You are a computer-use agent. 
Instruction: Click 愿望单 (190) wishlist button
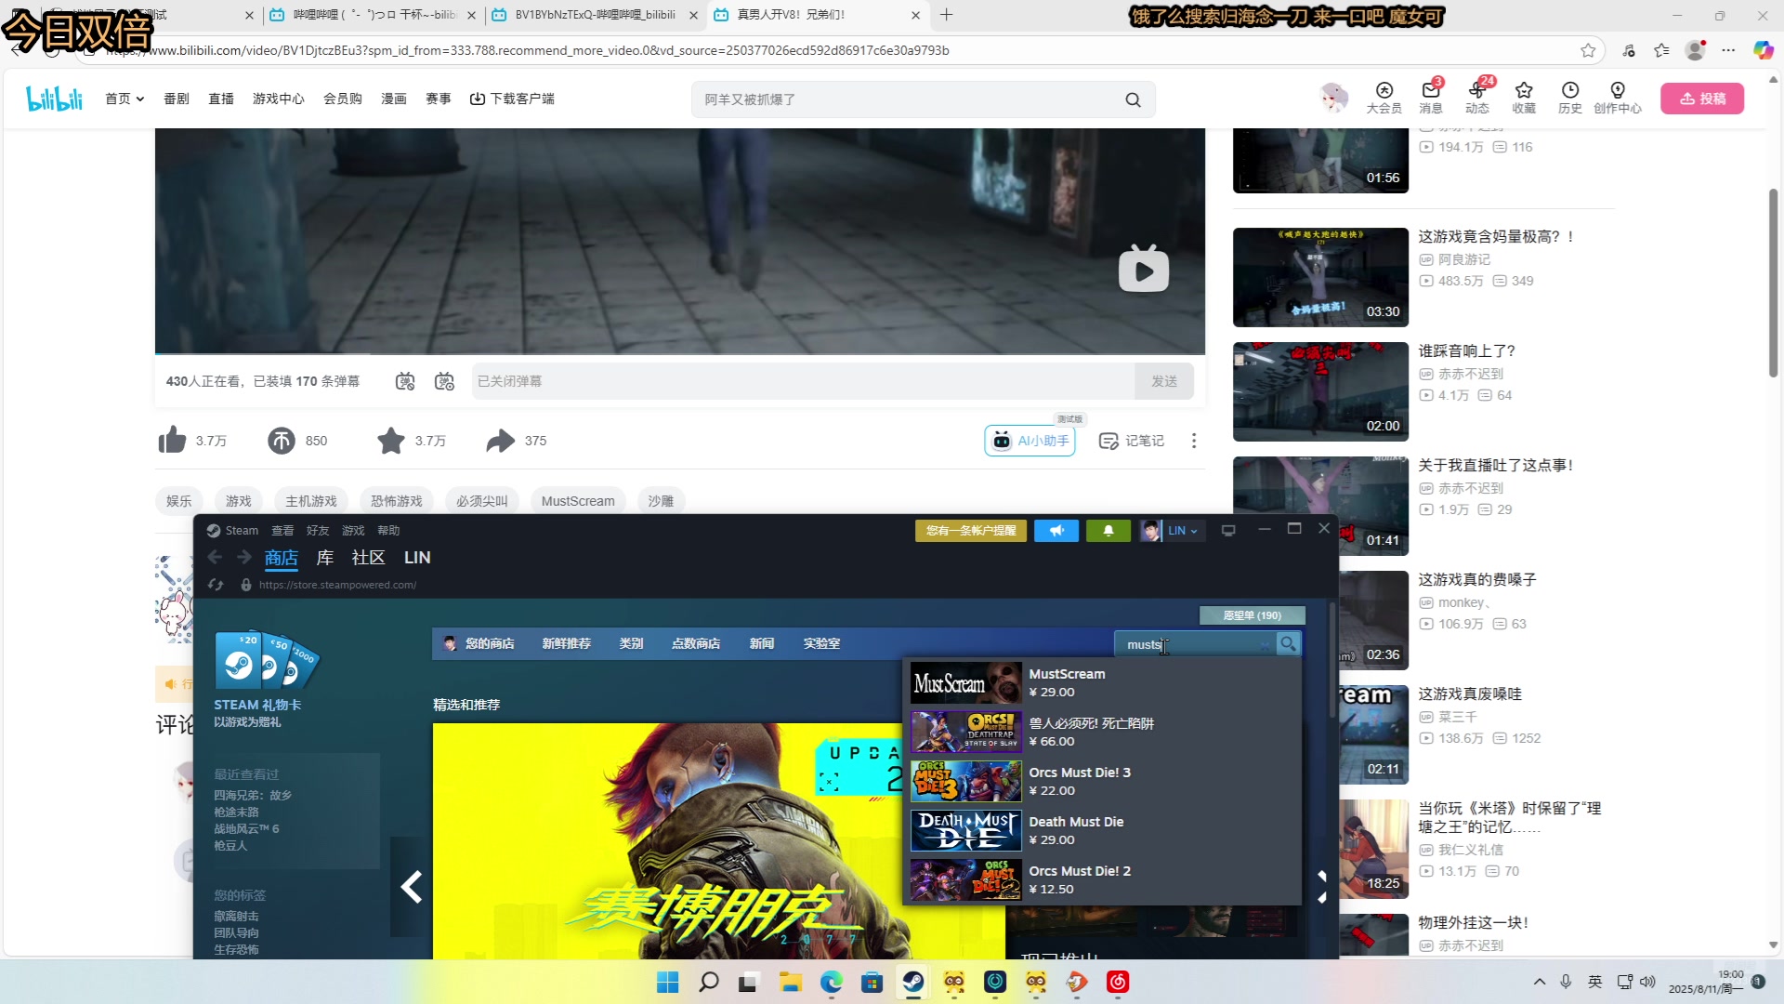tap(1253, 615)
